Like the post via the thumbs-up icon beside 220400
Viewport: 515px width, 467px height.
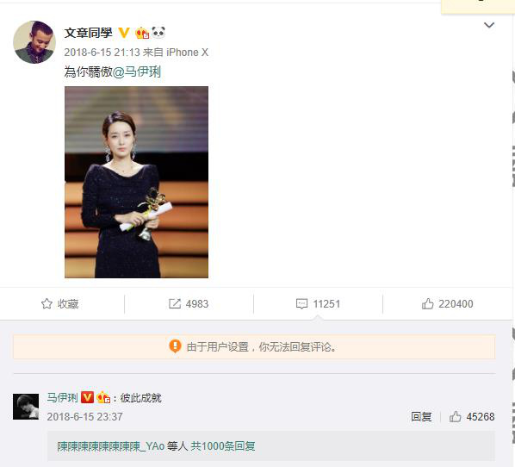[x=427, y=303]
